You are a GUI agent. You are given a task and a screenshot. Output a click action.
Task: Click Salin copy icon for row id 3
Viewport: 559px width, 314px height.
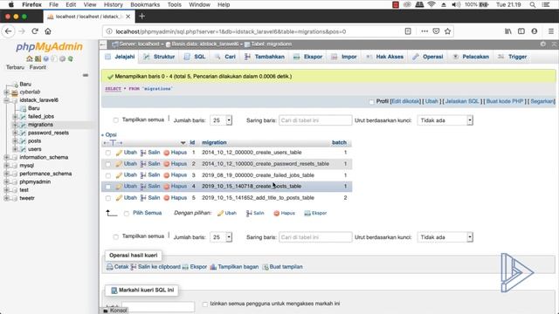pyautogui.click(x=143, y=175)
